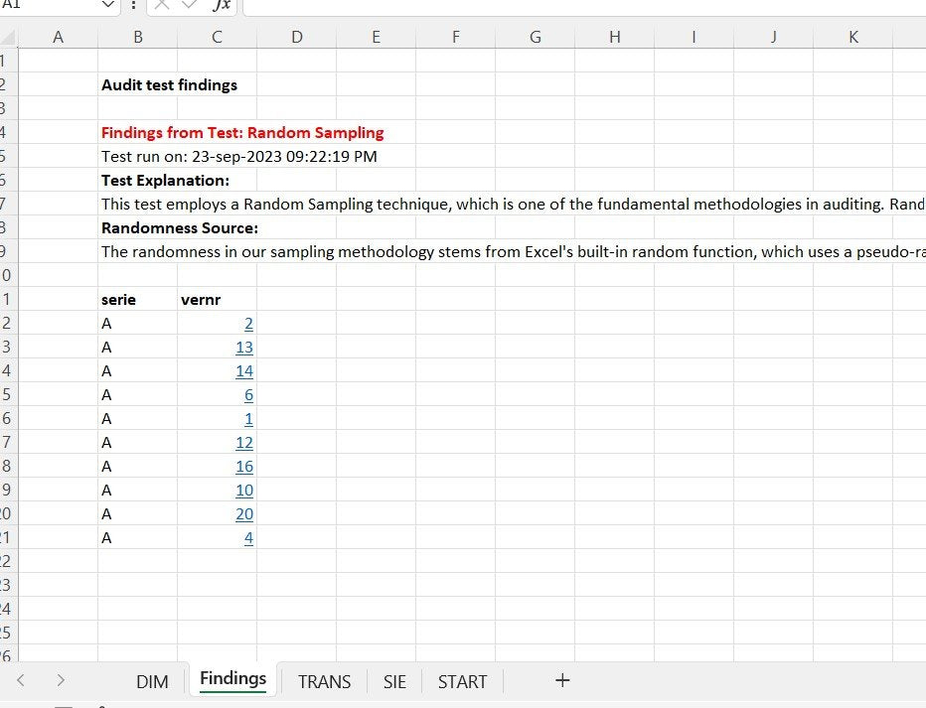Viewport: 926px width, 708px height.
Task: Open the Insert Function dialog
Action: tap(221, 7)
